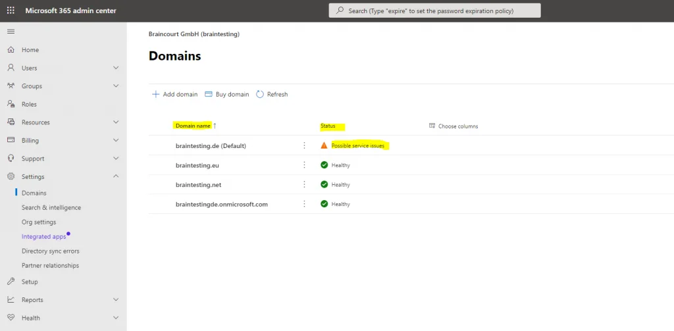Click the Settings gear icon

coord(11,176)
